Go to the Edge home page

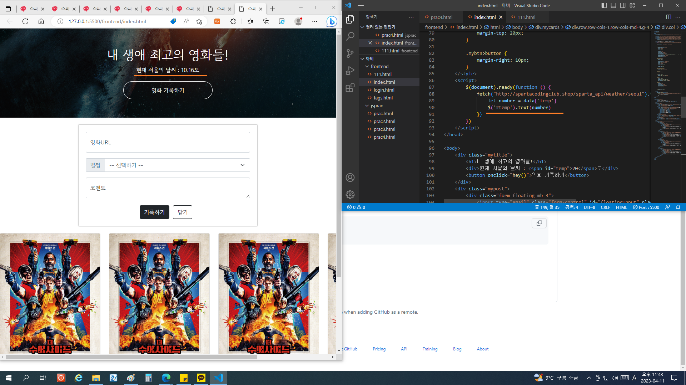click(41, 21)
